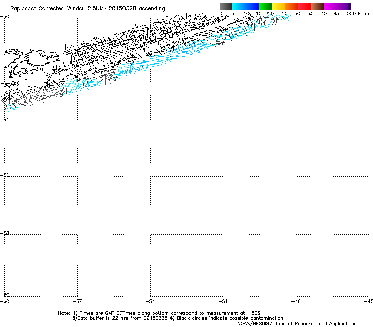Click the '>50 knots' legend label

[358, 14]
